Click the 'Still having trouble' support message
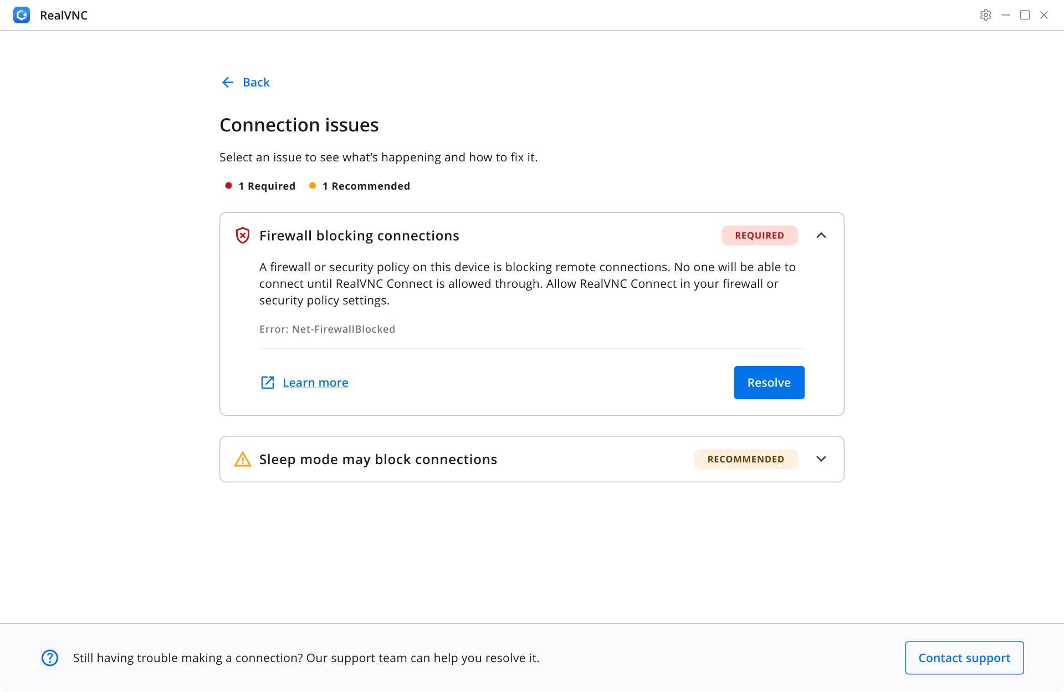This screenshot has width=1064, height=692. (x=306, y=658)
